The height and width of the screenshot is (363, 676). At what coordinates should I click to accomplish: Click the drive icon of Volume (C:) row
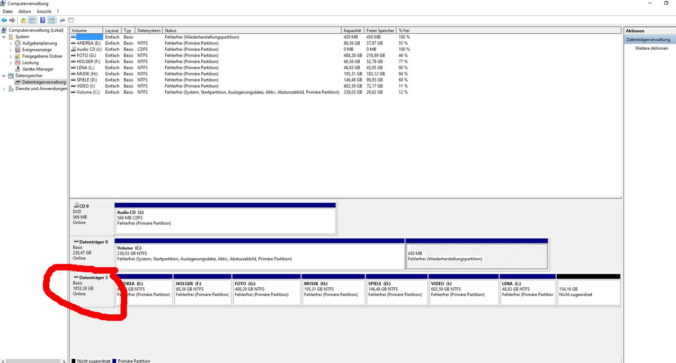[x=74, y=92]
